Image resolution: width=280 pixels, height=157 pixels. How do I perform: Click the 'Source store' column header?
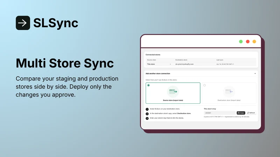(152, 60)
